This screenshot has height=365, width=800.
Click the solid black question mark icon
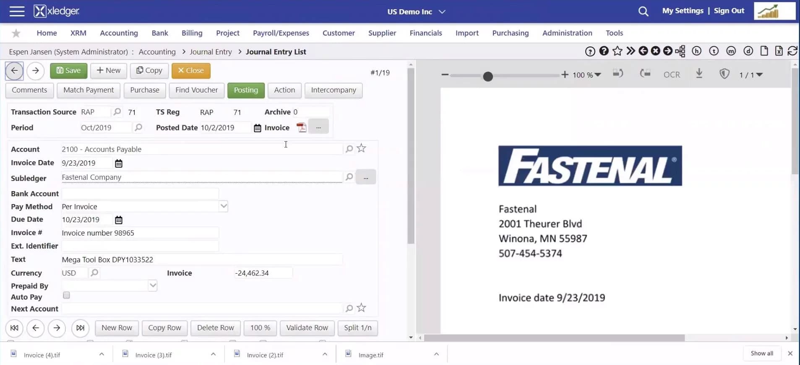click(x=604, y=51)
